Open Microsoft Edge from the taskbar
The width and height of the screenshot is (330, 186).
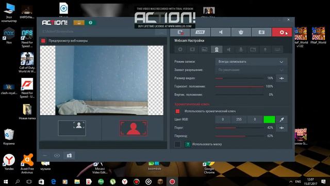[54, 181]
